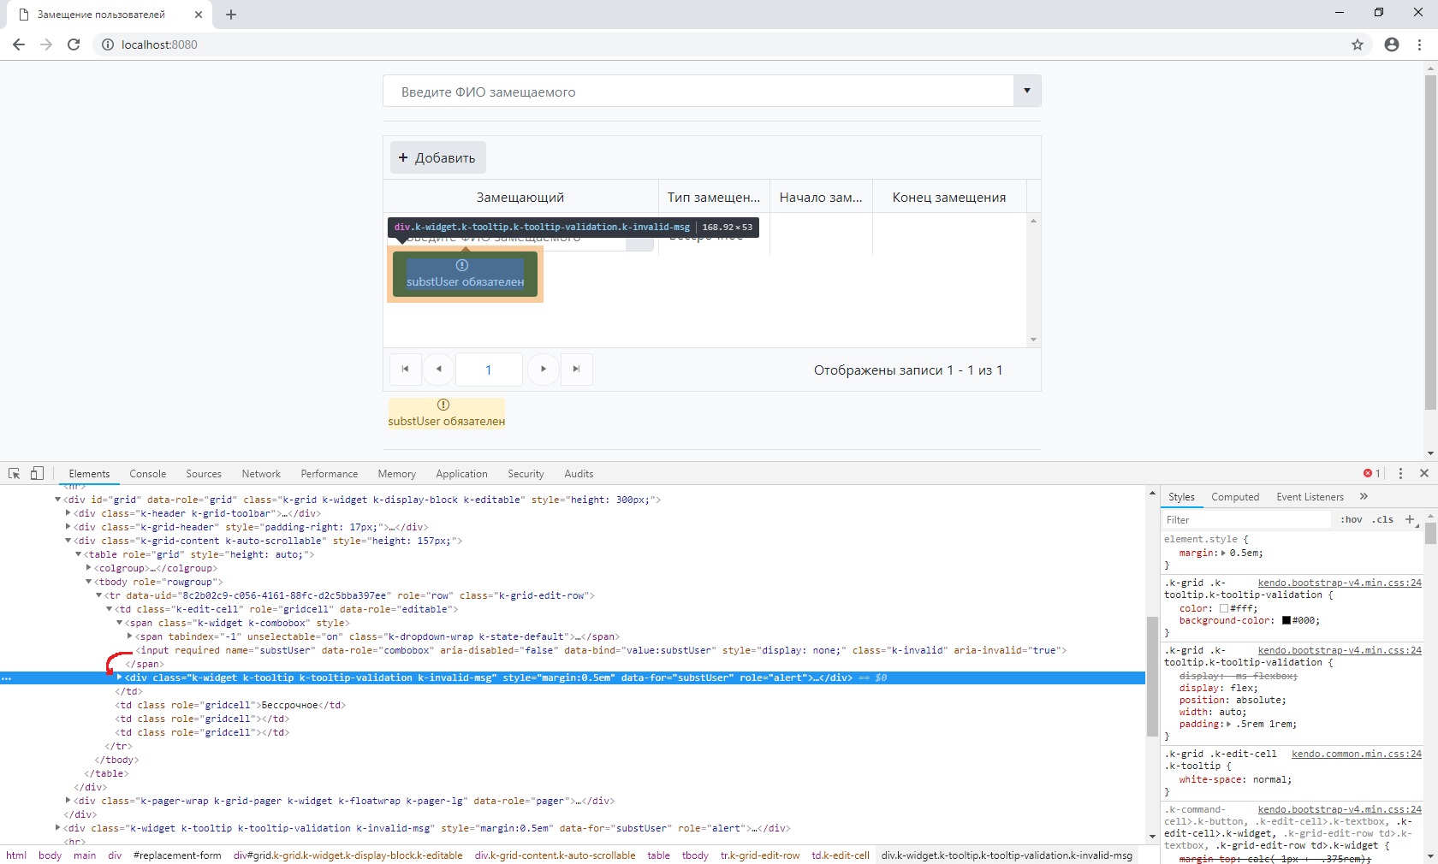Click the browser back arrow
Image resolution: width=1438 pixels, height=864 pixels.
19,44
